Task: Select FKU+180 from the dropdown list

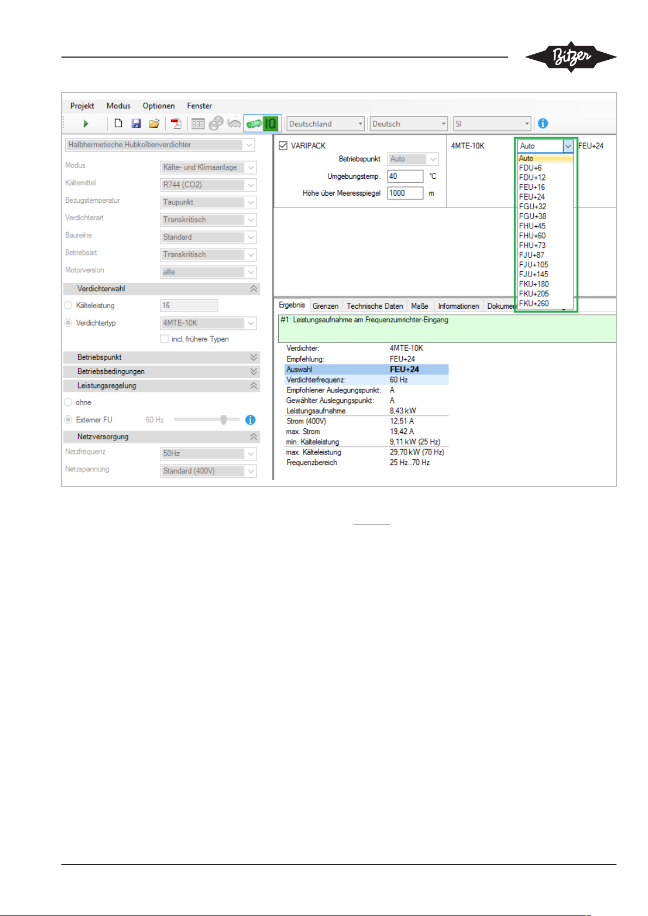Action: click(x=545, y=284)
